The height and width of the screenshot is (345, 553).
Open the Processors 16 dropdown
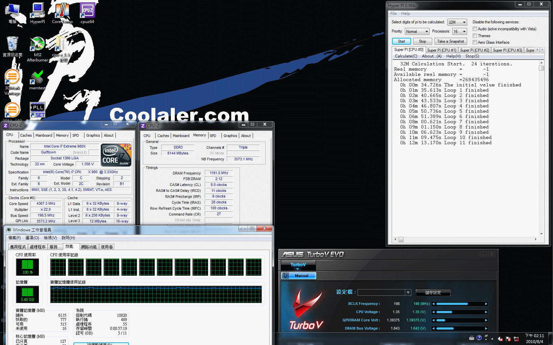pos(460,32)
